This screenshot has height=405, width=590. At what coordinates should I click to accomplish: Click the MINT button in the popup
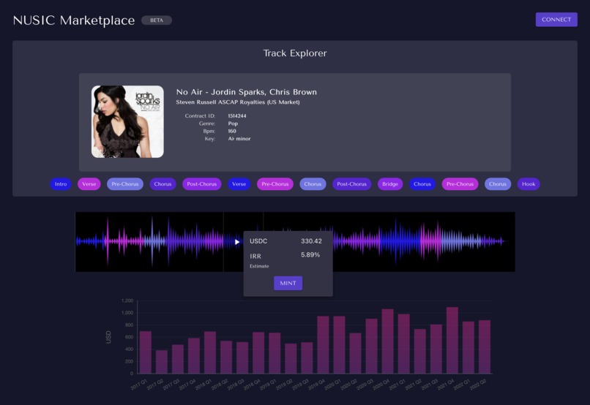tap(288, 283)
